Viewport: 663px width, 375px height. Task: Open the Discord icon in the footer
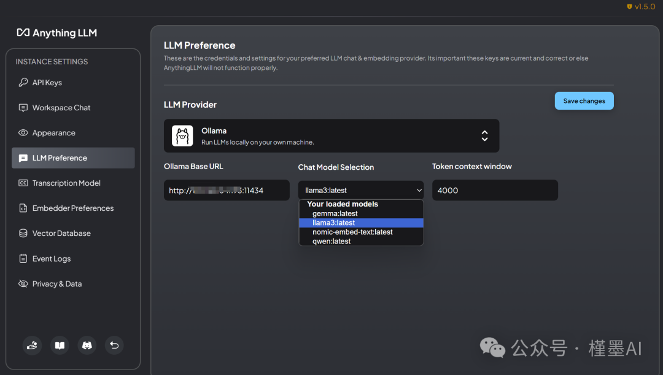[87, 346]
